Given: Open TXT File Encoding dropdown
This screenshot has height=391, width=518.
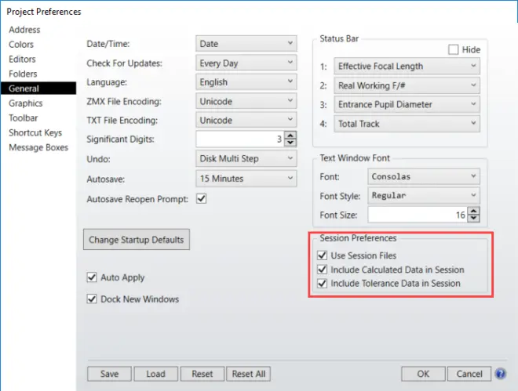Looking at the screenshot, I should [x=246, y=120].
